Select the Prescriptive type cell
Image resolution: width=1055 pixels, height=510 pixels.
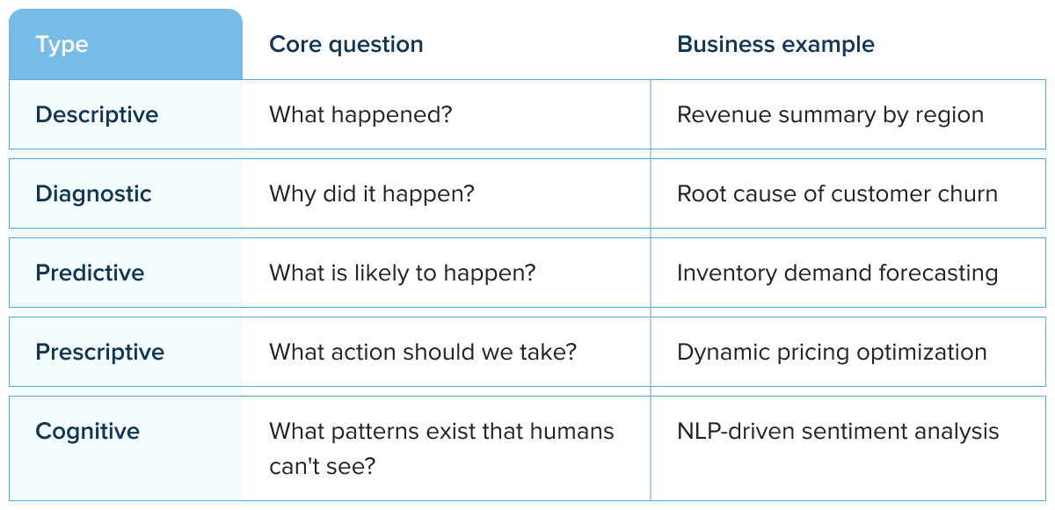pyautogui.click(x=99, y=353)
